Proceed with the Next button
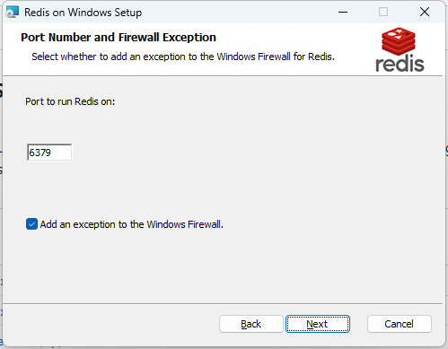448x349 pixels. (x=318, y=324)
